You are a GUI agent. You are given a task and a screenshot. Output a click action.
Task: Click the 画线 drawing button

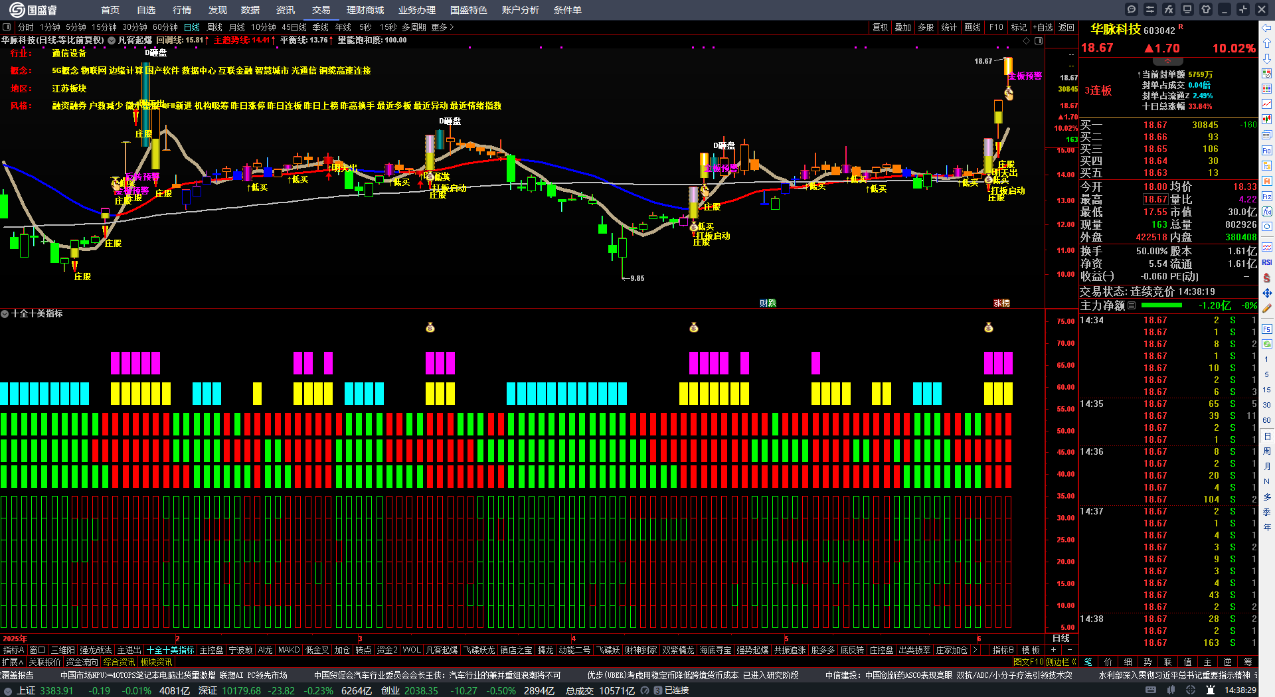[973, 27]
